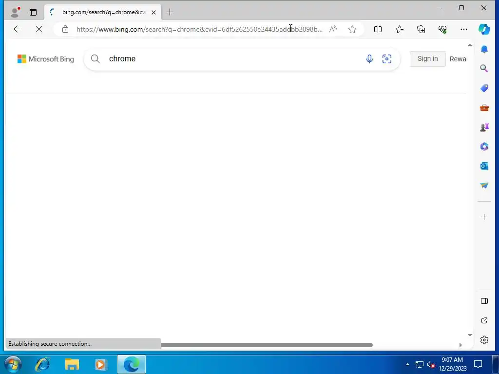Image resolution: width=499 pixels, height=374 pixels.
Task: Go back to previous page
Action: tap(18, 29)
